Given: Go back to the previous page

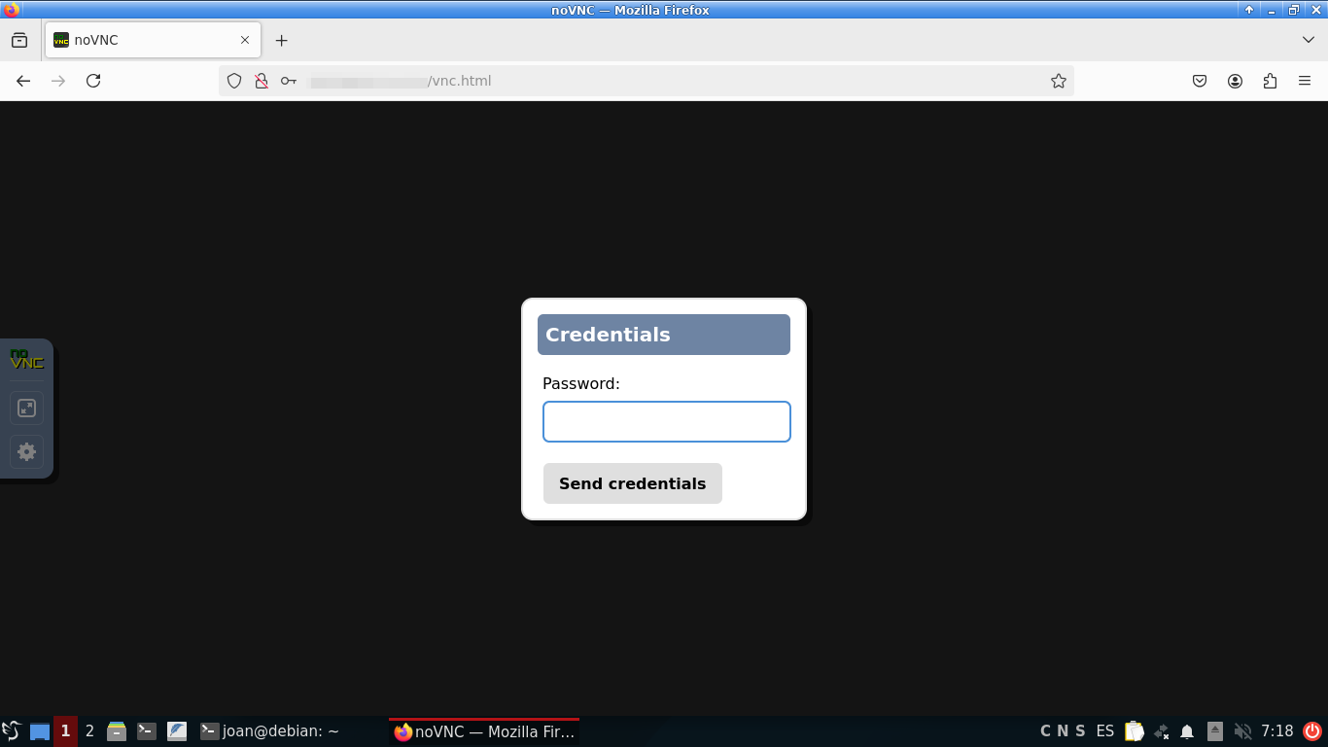Looking at the screenshot, I should (x=23, y=81).
